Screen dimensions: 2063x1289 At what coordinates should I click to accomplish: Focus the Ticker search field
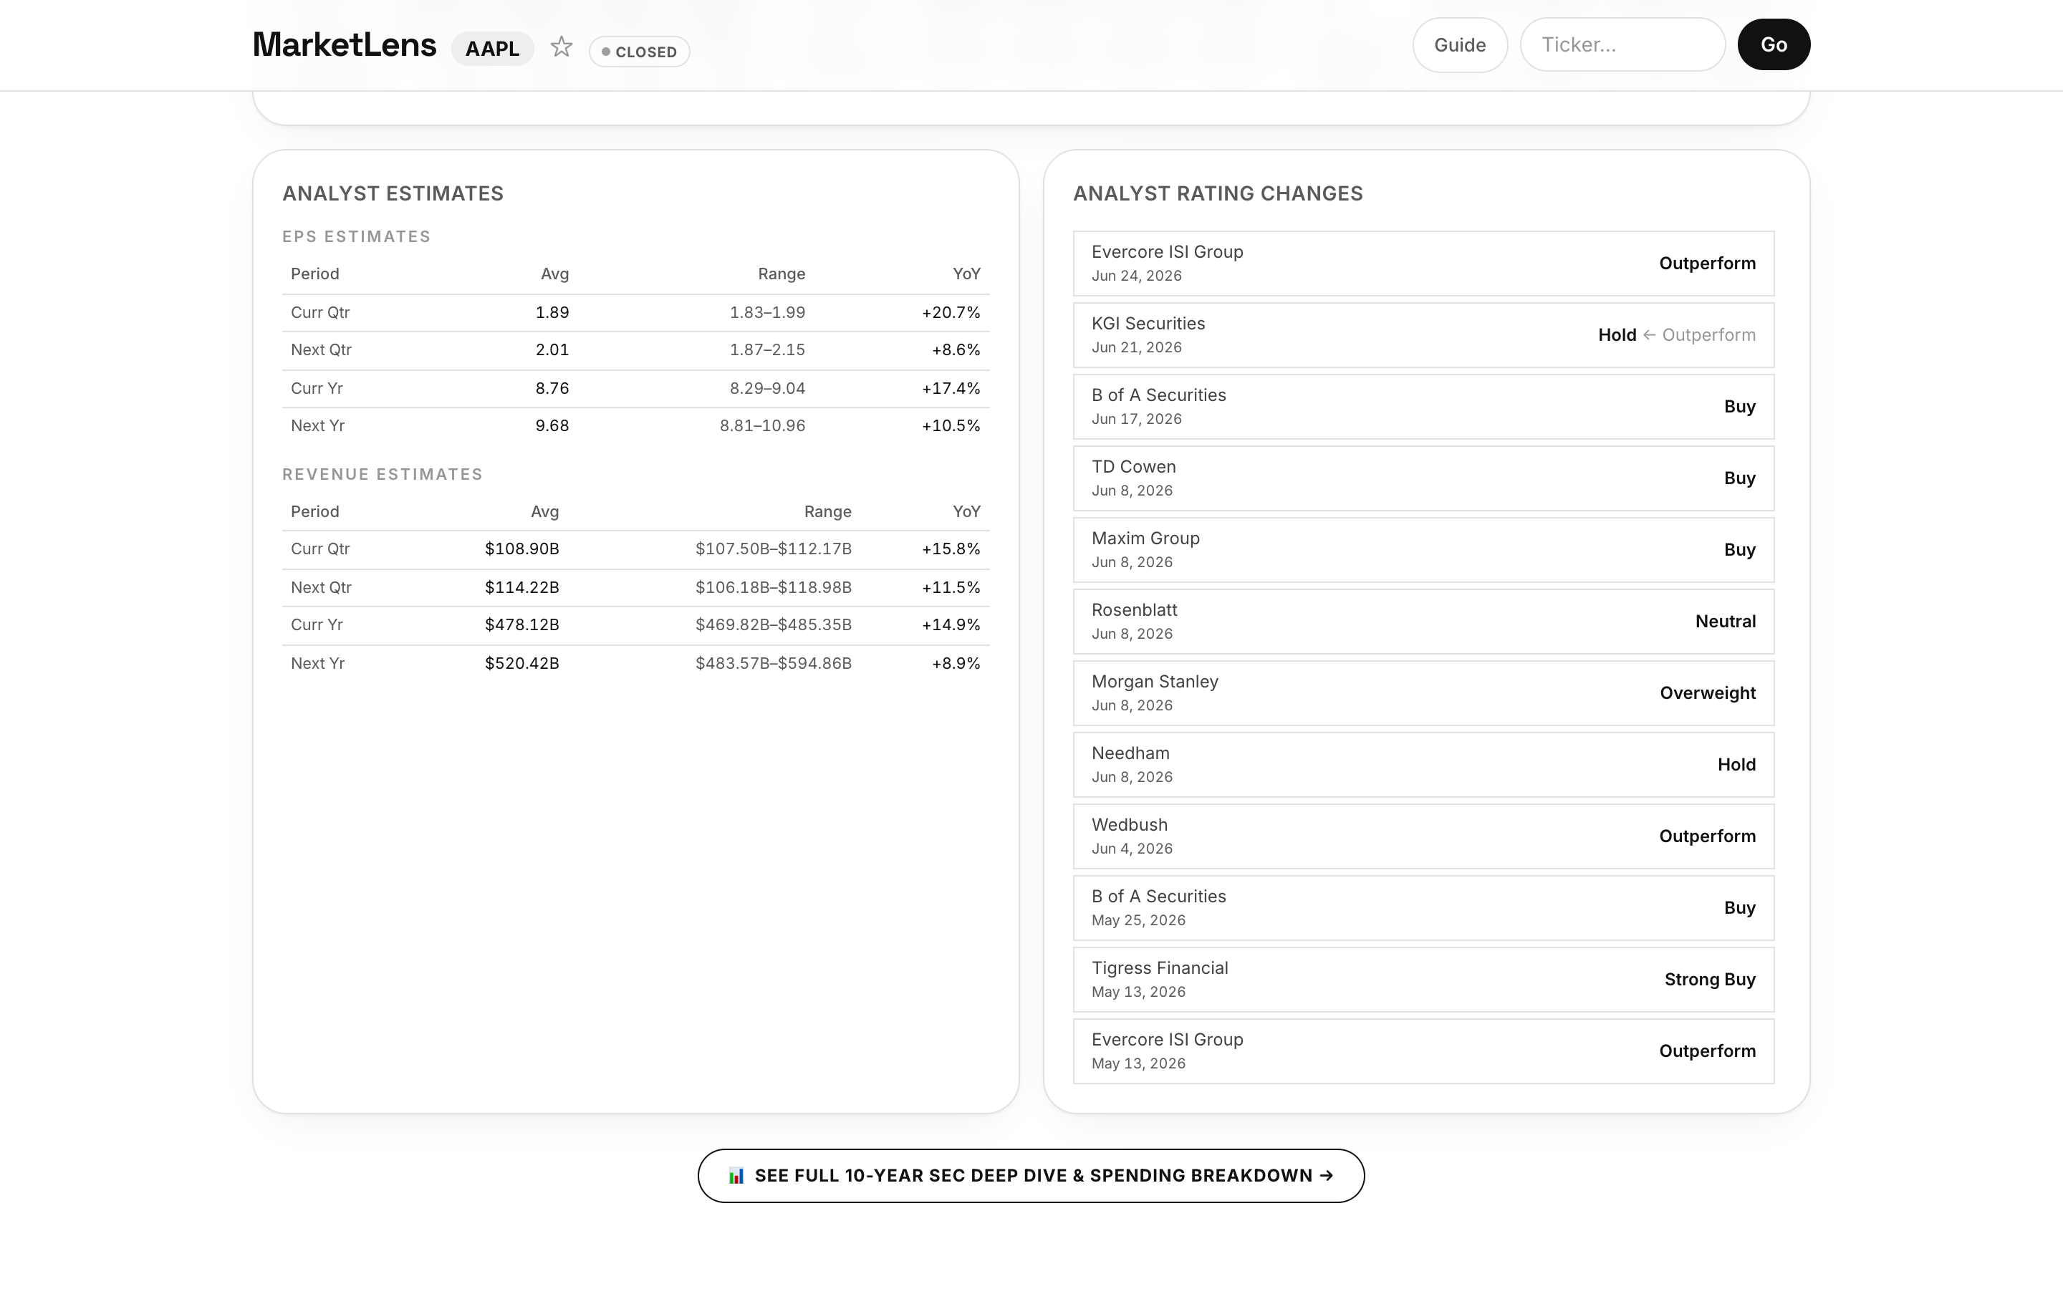pos(1622,44)
